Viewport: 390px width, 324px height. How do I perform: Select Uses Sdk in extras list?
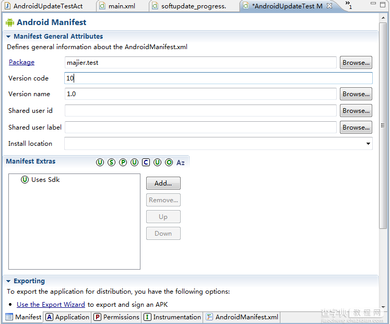pos(40,180)
